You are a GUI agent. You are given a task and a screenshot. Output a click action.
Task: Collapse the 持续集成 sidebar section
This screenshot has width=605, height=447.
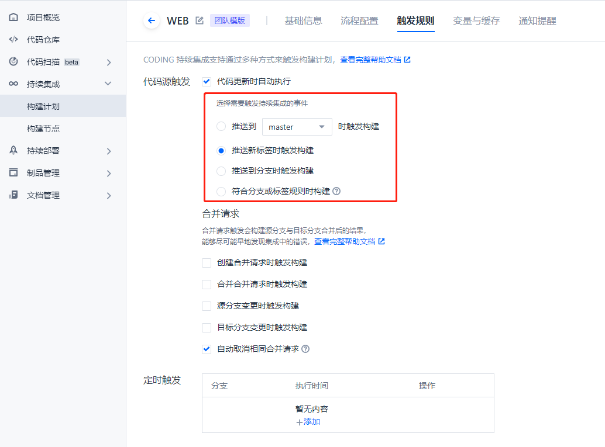pos(108,84)
